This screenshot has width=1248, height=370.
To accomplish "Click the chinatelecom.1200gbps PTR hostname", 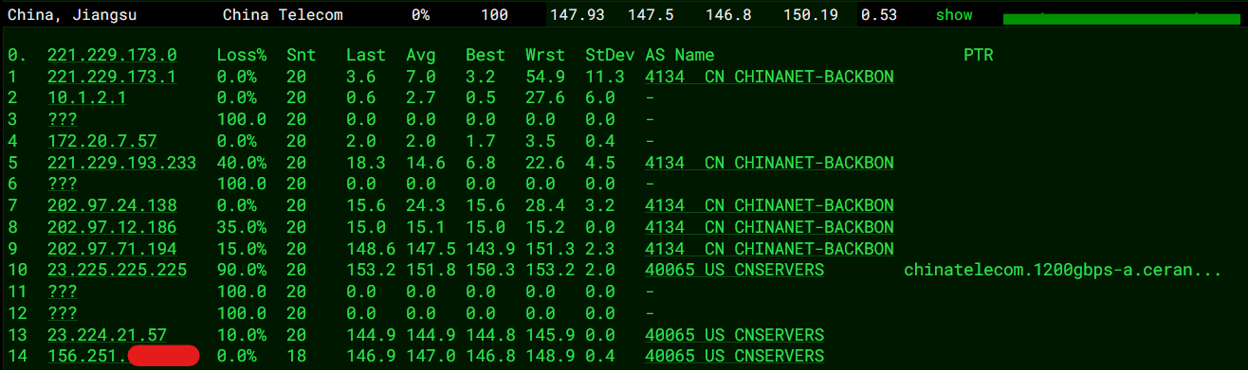I will (x=1062, y=271).
